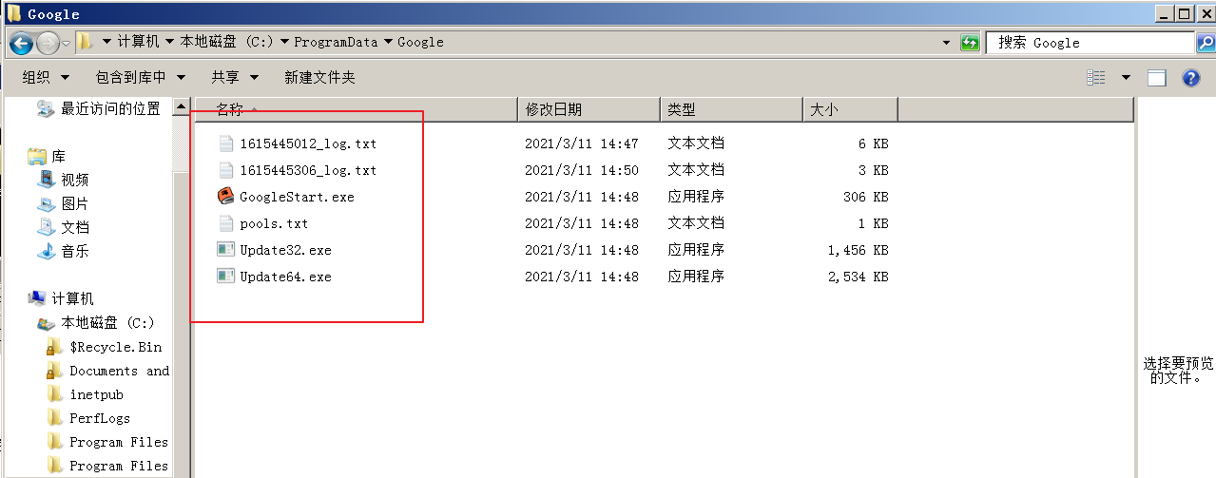This screenshot has height=478, width=1216.
Task: Open the inetpub folder in tree
Action: pyautogui.click(x=96, y=394)
